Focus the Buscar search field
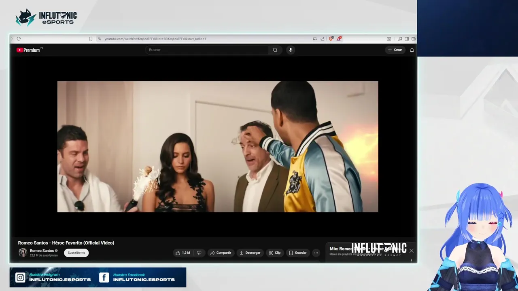This screenshot has height=291, width=518. coord(206,50)
